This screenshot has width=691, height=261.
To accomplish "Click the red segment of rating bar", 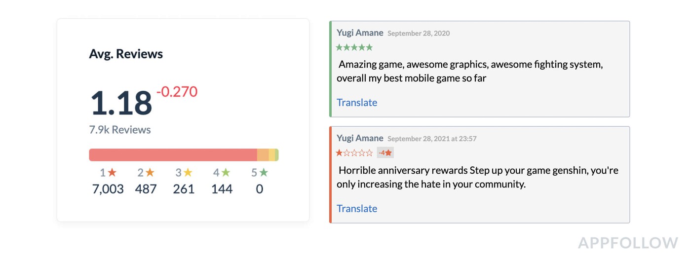I will tap(173, 155).
